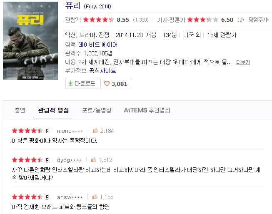Click reviewer name mono****
The height and width of the screenshot is (214, 272).
coord(70,131)
